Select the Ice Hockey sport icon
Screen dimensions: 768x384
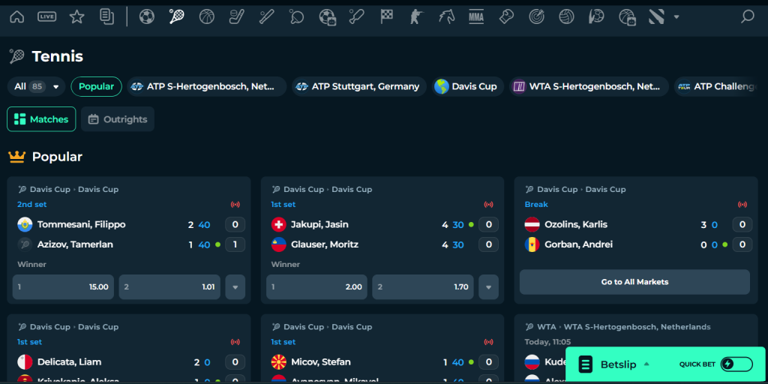(x=236, y=17)
